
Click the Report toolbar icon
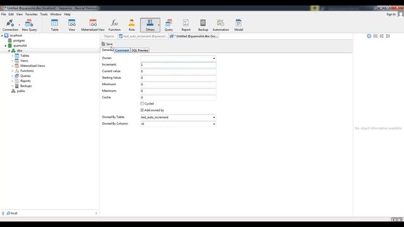pos(186,23)
